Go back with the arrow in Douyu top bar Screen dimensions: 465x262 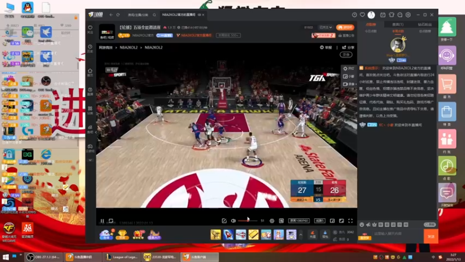(x=111, y=15)
